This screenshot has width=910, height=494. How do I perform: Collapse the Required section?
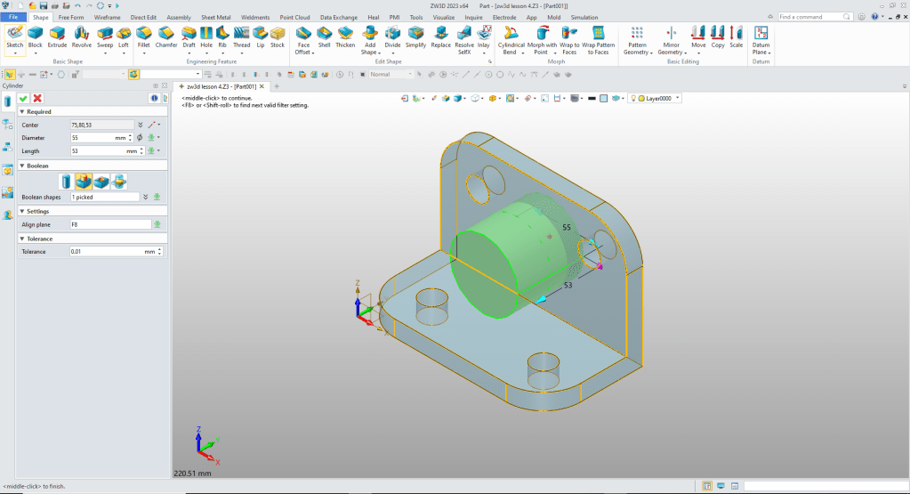pos(21,112)
